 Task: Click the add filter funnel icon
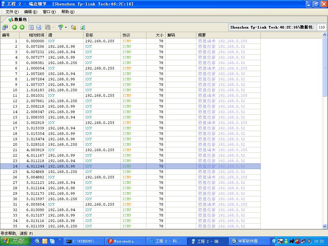coord(60,28)
